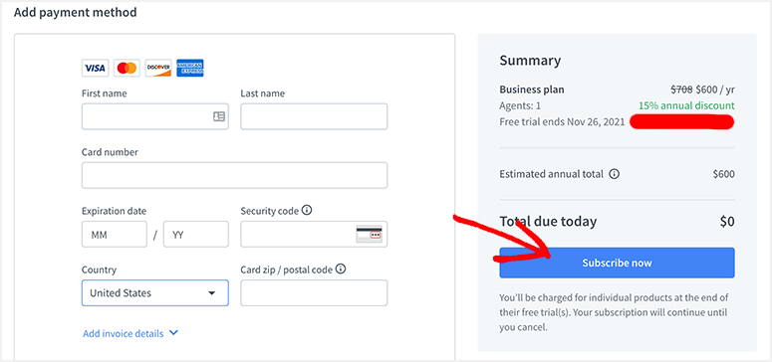Select the MM expiration month field
The height and width of the screenshot is (362, 772).
[115, 234]
